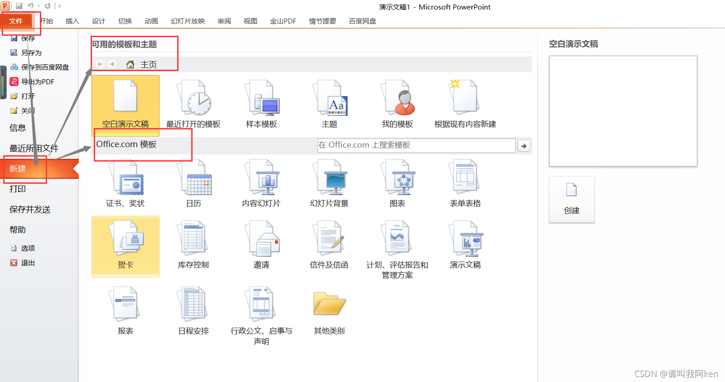Image resolution: width=725 pixels, height=382 pixels.
Task: Click the back arrow in template navigation
Action: 100,64
